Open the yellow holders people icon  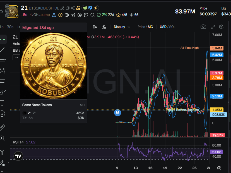coord(78,8)
